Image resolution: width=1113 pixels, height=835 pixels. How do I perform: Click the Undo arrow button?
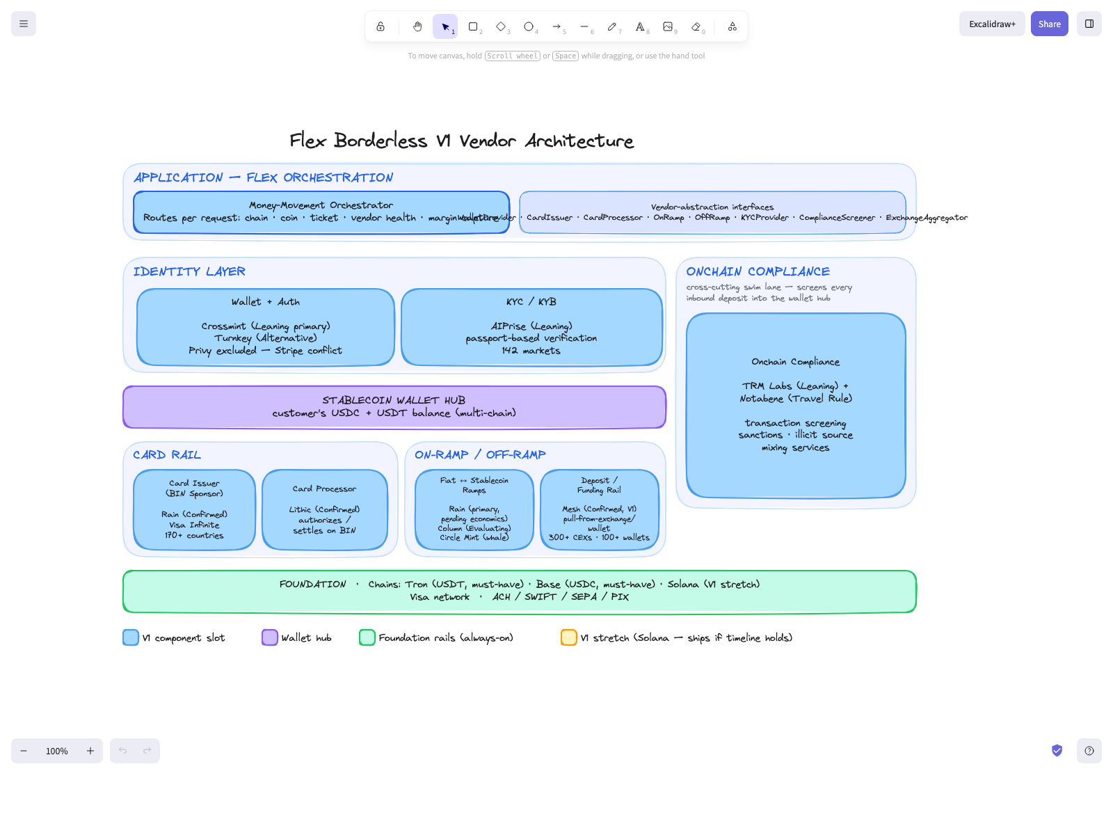click(x=122, y=751)
